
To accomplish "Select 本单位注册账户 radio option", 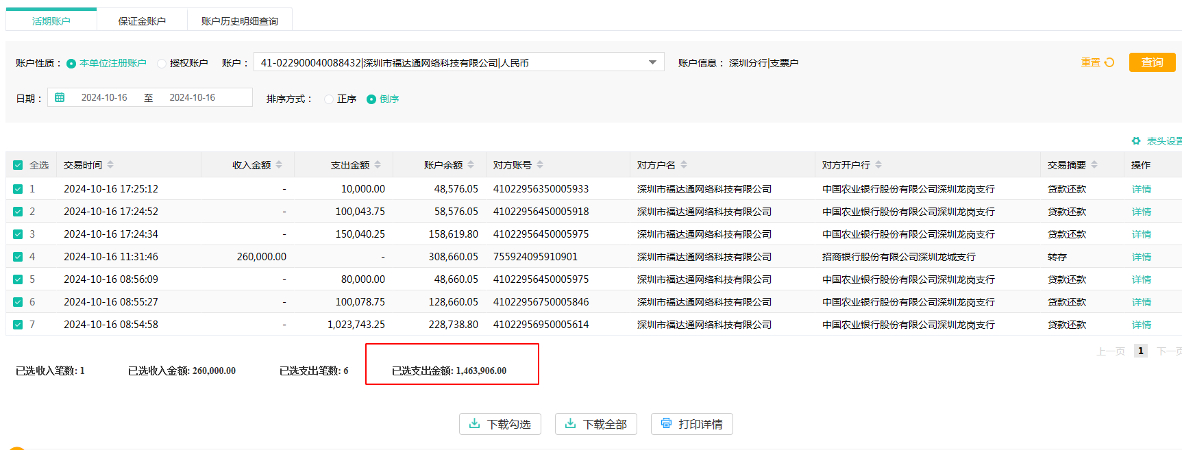I will 71,63.
